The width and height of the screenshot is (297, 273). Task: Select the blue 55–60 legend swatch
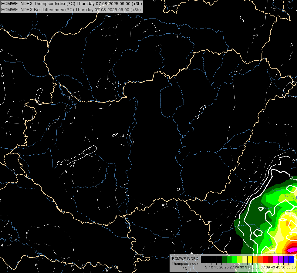coord(291,260)
